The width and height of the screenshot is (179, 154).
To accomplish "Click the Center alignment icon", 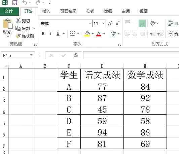I will coord(135,34).
